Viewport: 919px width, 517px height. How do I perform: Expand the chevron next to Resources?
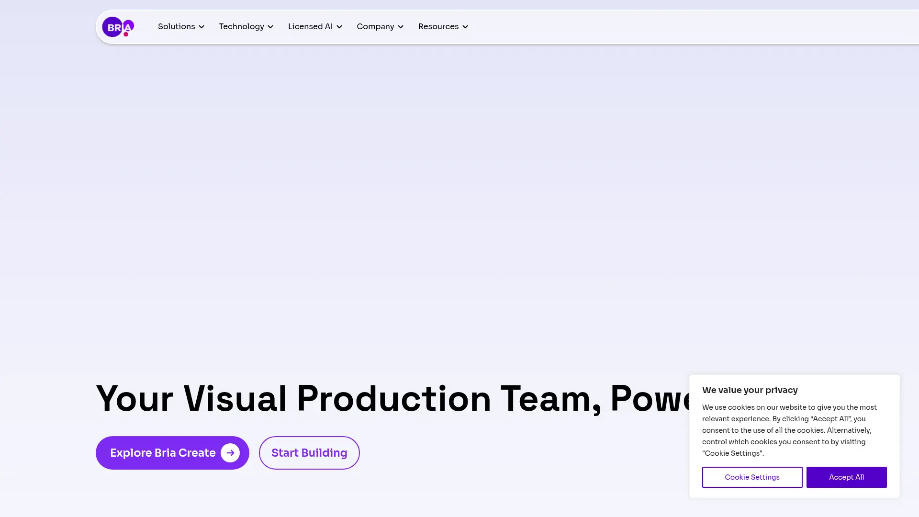click(465, 27)
